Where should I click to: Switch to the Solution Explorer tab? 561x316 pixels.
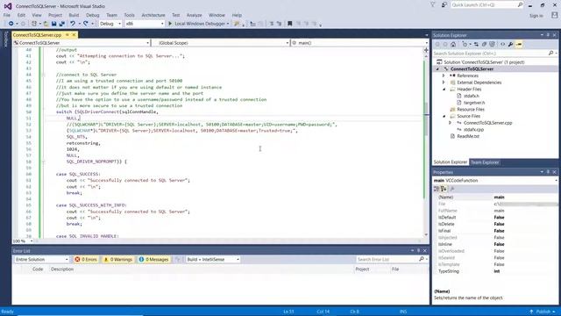451,162
